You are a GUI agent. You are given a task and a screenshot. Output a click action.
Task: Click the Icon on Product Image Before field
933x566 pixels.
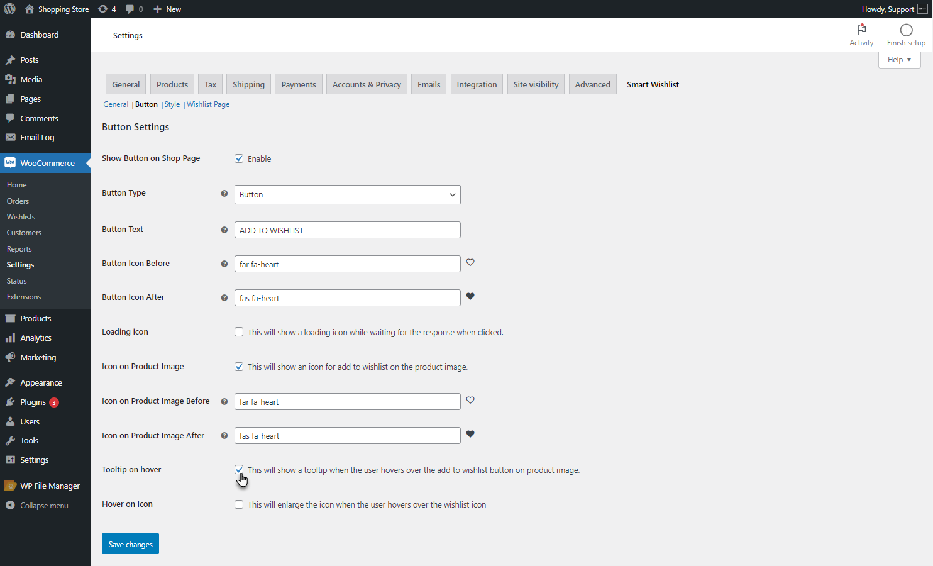(348, 402)
